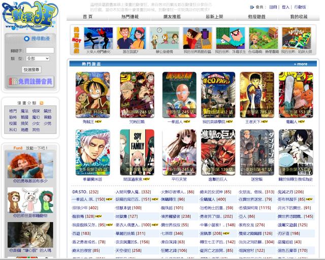Focus the 關鍵字 search input field
Image resolution: width=325 pixels, height=260 pixels.
tap(40, 50)
